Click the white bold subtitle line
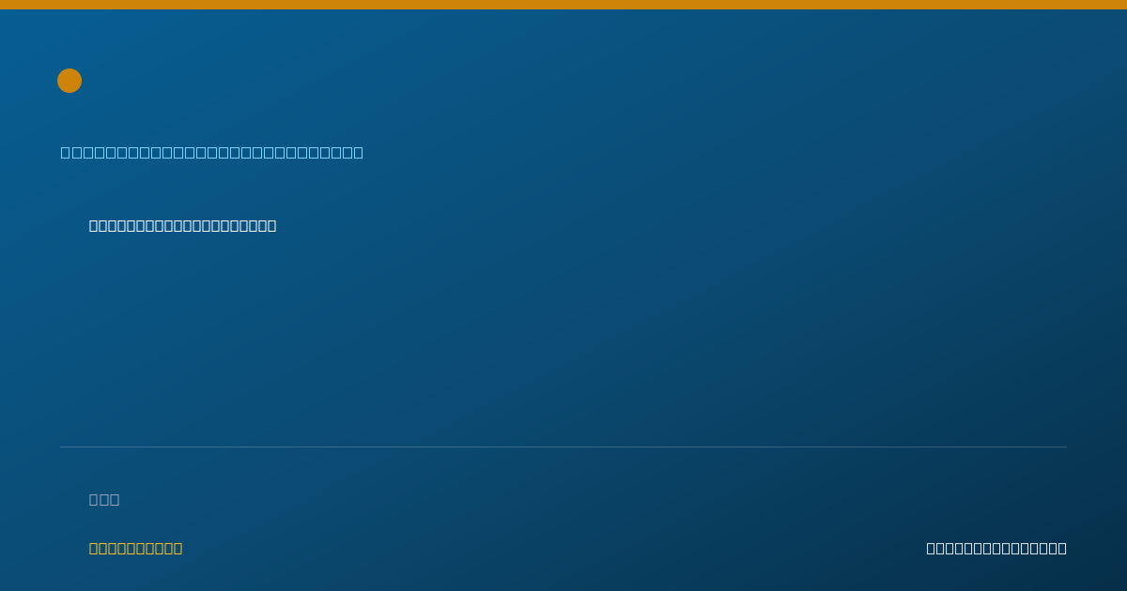 pos(182,226)
